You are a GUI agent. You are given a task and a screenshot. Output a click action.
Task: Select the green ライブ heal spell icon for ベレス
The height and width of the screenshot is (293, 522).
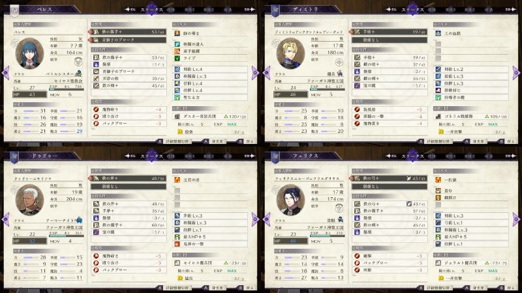click(x=177, y=59)
